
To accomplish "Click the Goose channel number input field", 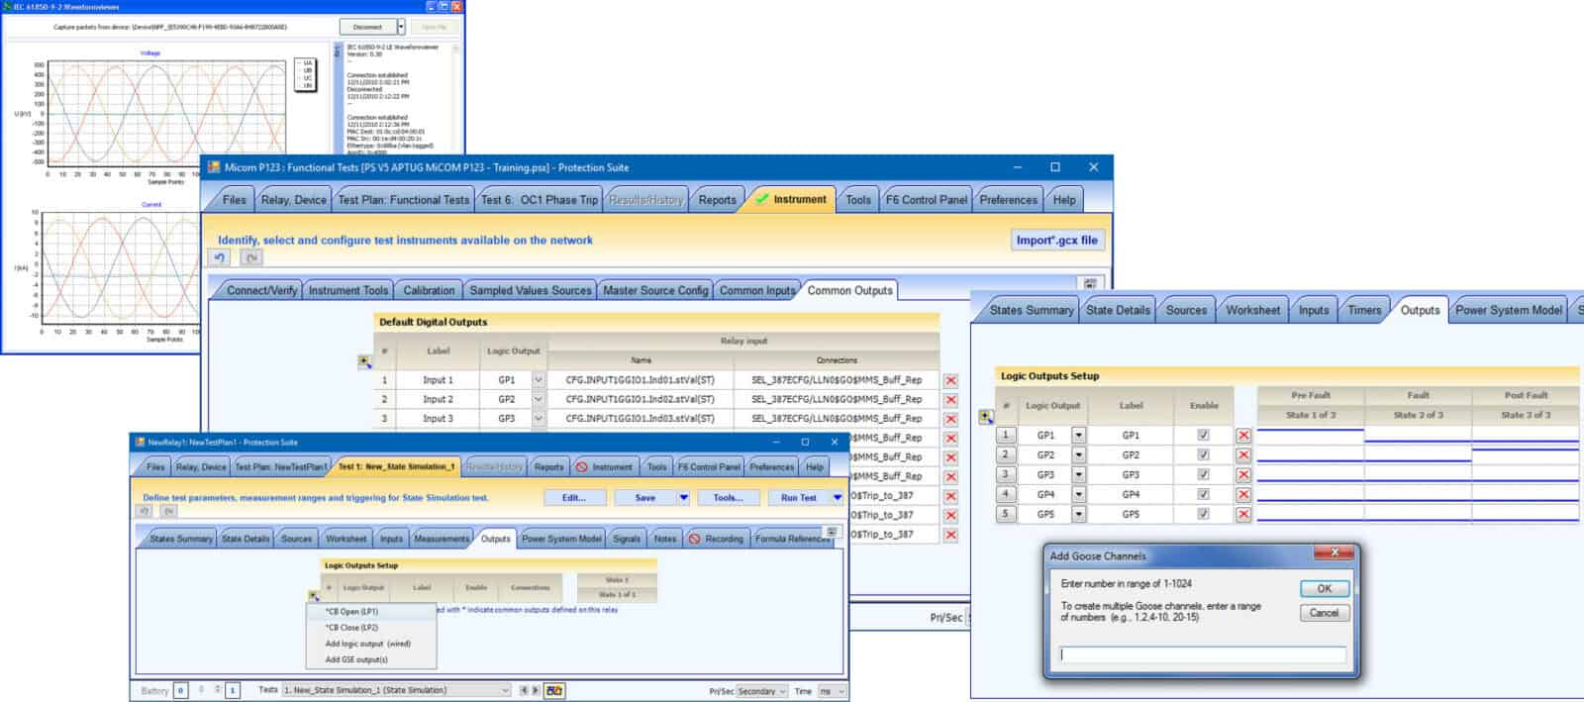I will [x=1203, y=654].
